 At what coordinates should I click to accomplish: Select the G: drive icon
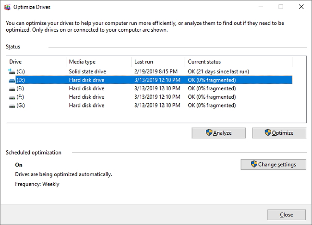click(12, 105)
